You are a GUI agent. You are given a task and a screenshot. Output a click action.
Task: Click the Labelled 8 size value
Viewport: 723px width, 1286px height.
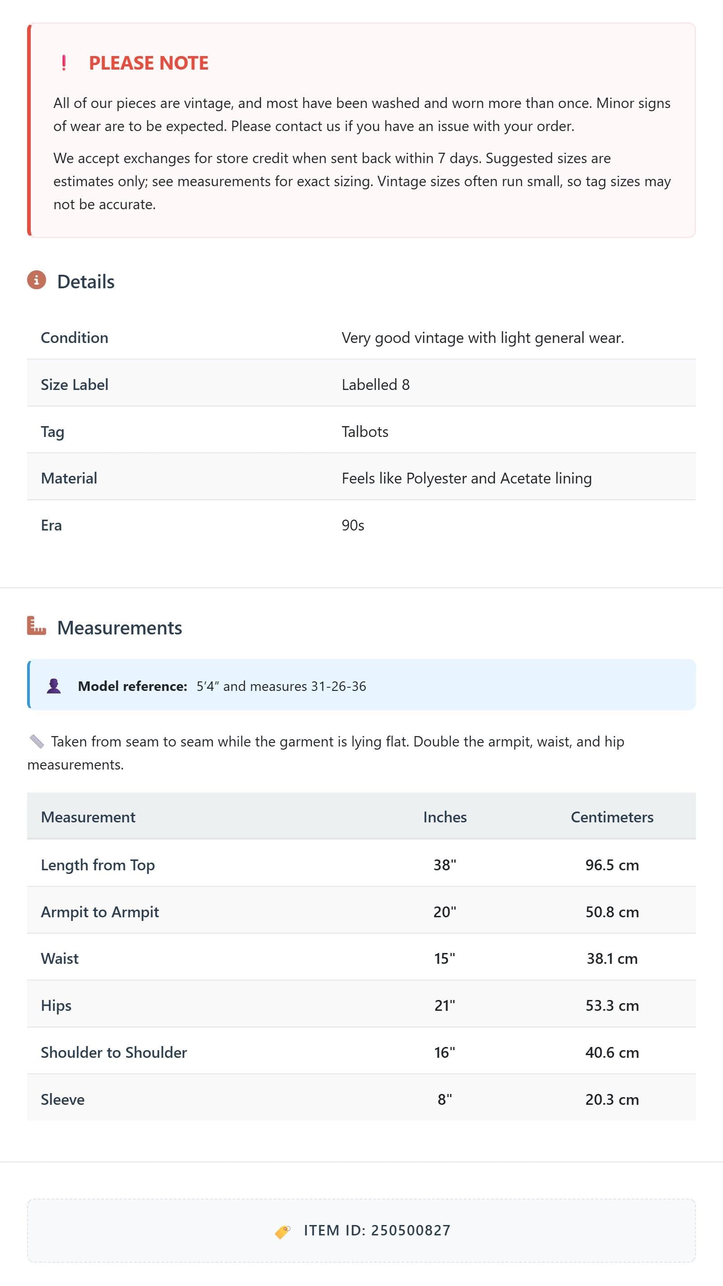[376, 385]
